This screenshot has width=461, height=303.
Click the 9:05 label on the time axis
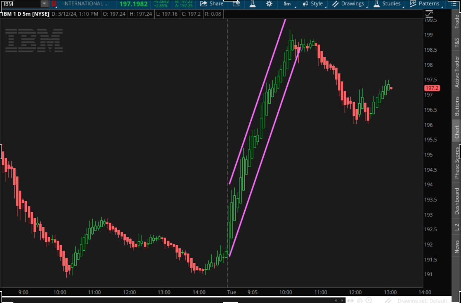click(x=252, y=292)
